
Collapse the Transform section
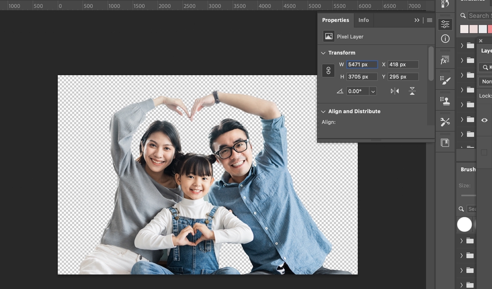click(x=323, y=53)
